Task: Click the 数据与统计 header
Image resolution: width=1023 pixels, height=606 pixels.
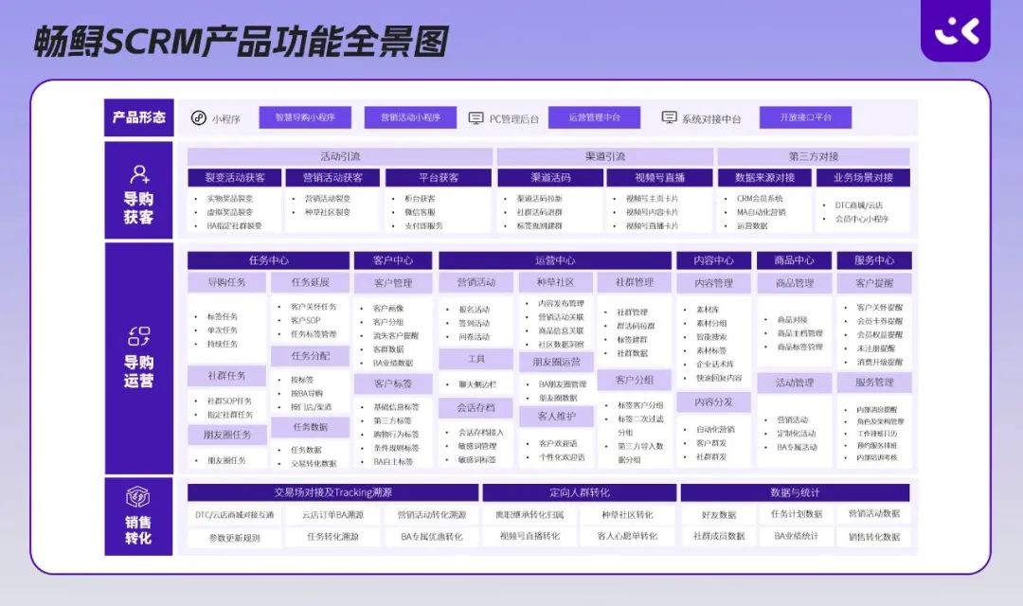Action: pos(795,492)
